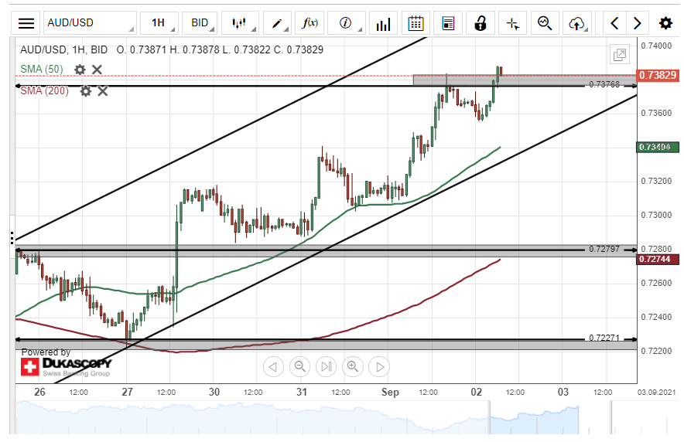Open SMA (200) settings gear
Image resolution: width=684 pixels, height=442 pixels.
click(85, 91)
